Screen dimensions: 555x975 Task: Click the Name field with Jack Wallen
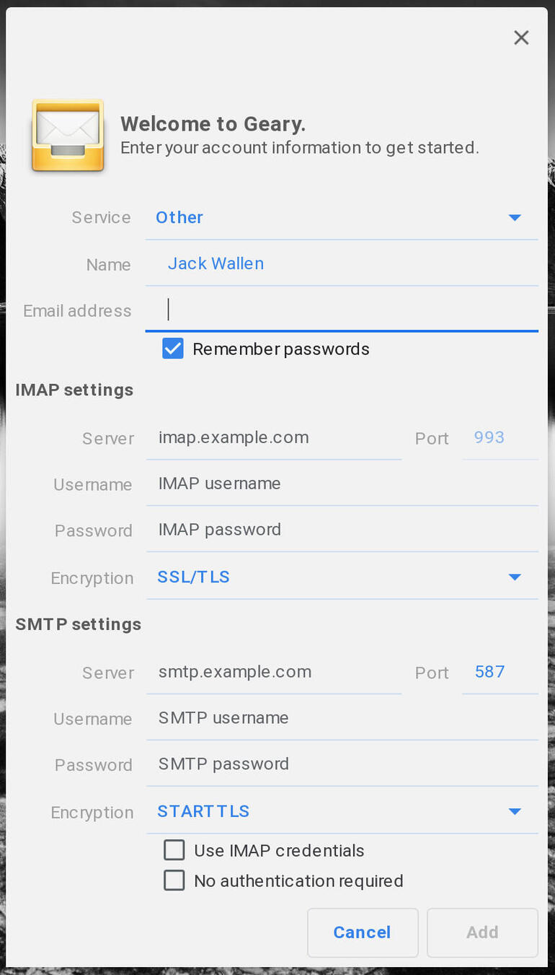342,264
